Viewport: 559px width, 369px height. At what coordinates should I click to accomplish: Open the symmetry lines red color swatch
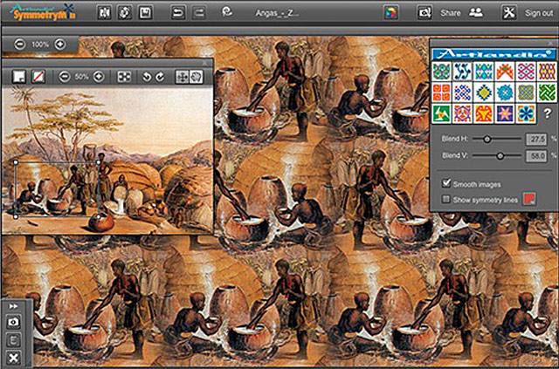tap(529, 199)
